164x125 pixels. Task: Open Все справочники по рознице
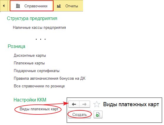tap(39, 86)
